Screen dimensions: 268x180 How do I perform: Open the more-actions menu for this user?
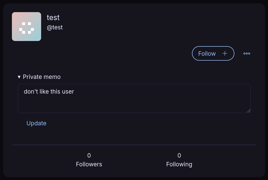point(247,53)
